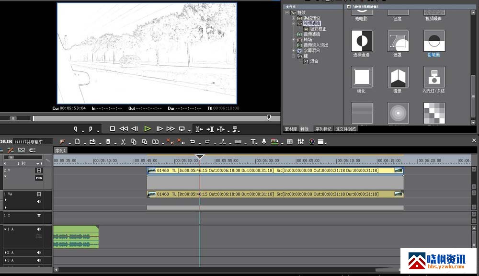Rewind using the double-left arrow button
Screen dimensions: 479x276
pos(124,129)
